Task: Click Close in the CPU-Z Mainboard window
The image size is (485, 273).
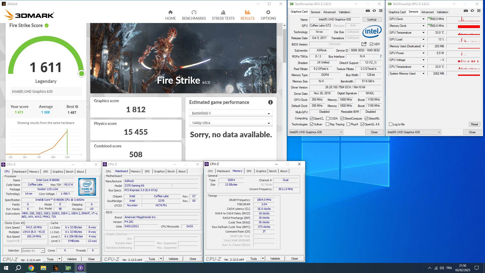Action: coord(193,259)
